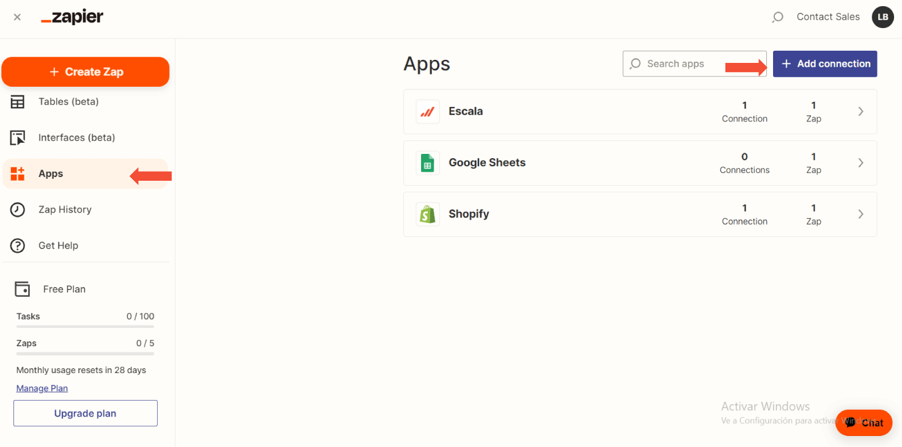The width and height of the screenshot is (902, 447).
Task: Click the Free Plan label
Action: [x=64, y=289]
